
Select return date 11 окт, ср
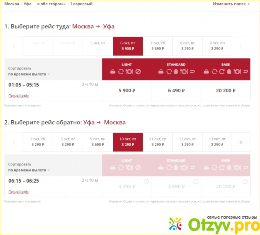coord(158,142)
